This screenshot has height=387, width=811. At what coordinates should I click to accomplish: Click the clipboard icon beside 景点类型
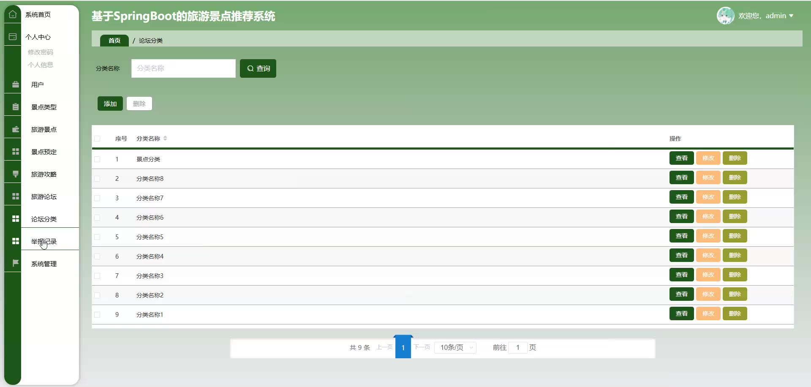pyautogui.click(x=16, y=107)
